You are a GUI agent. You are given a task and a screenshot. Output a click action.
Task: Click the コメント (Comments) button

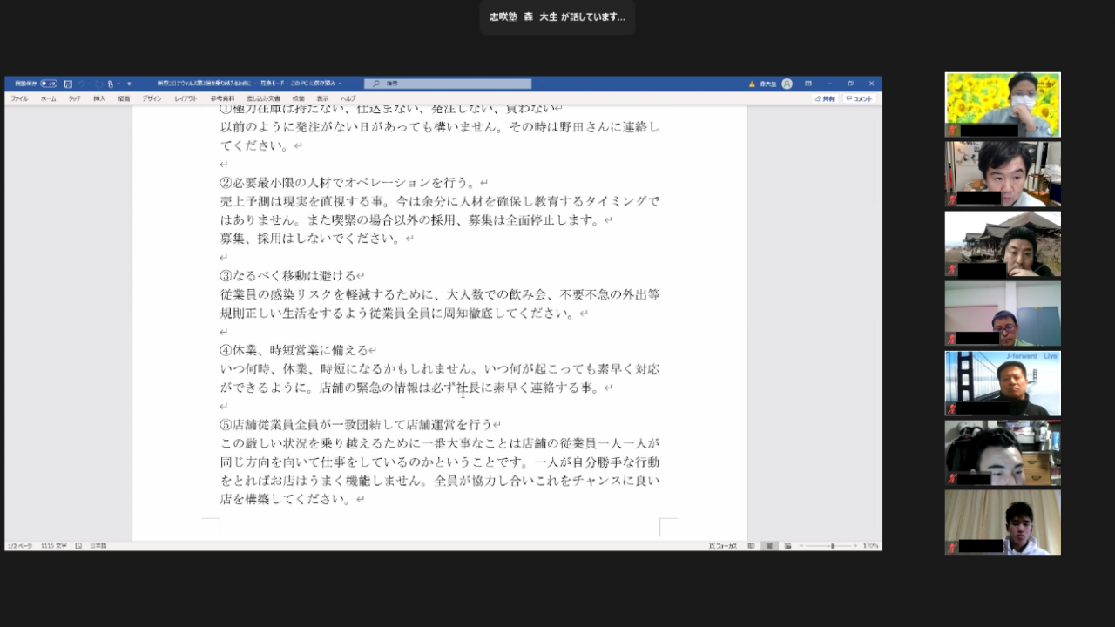(859, 98)
